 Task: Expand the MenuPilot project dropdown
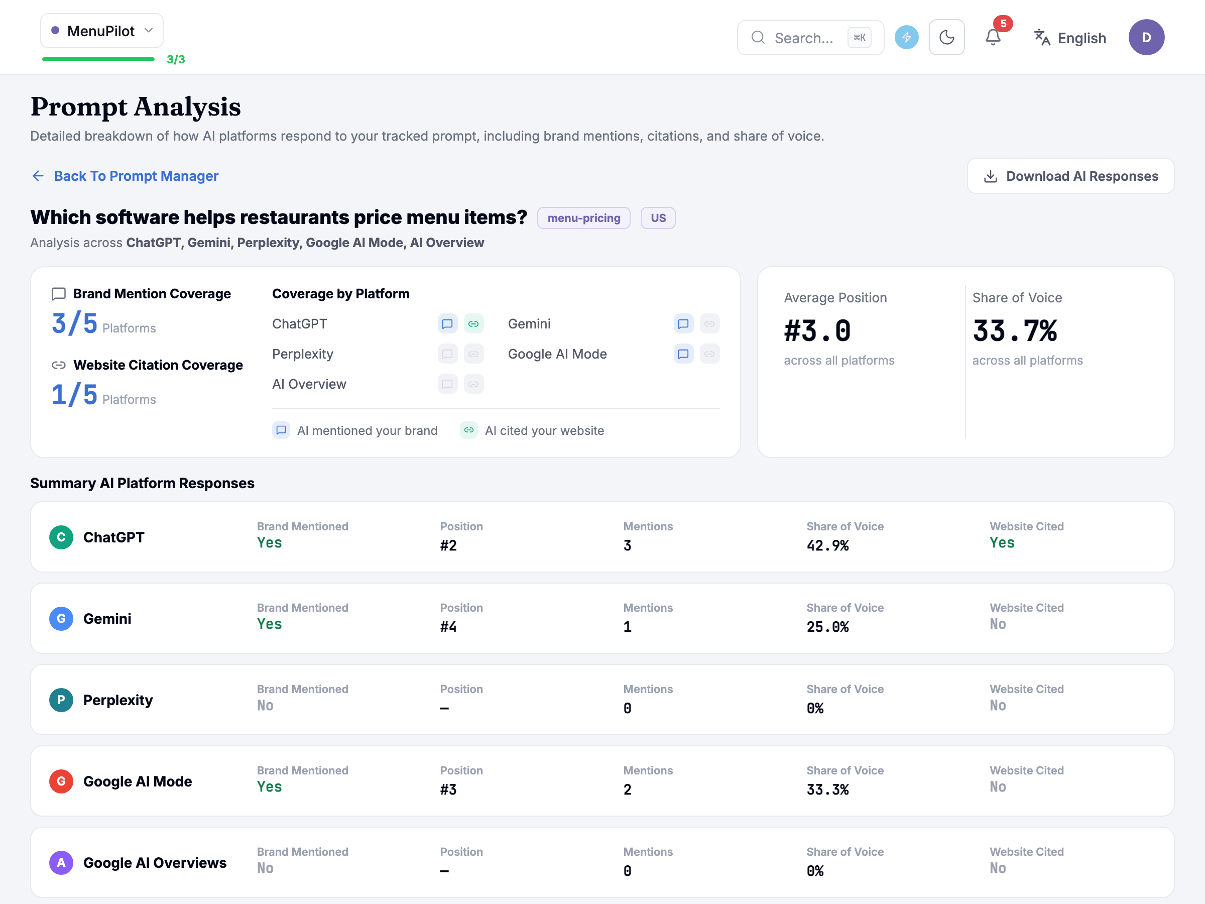(102, 31)
